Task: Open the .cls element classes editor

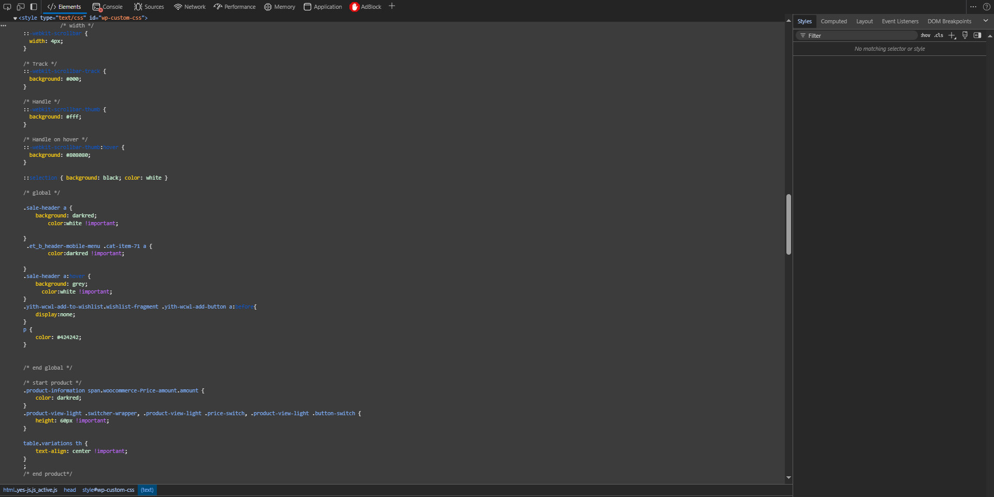Action: (939, 35)
